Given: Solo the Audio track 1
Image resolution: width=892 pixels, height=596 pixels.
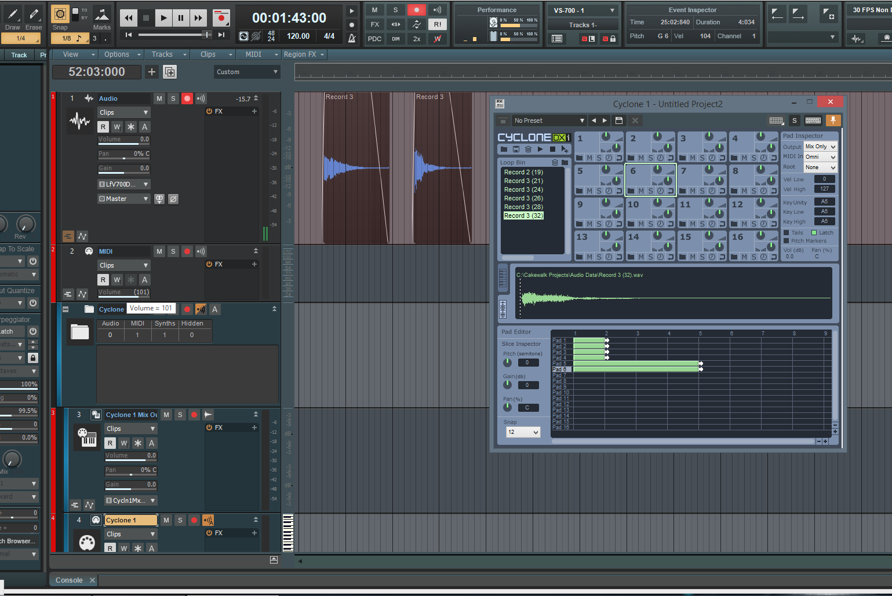Looking at the screenshot, I should click(173, 98).
